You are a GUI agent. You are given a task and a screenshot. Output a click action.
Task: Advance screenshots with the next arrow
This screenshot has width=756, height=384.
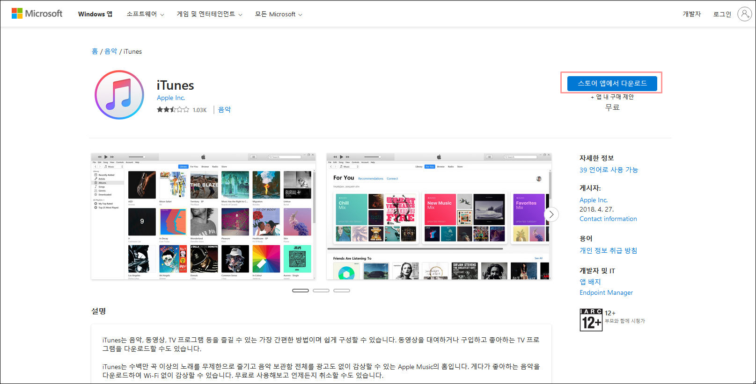coord(551,214)
